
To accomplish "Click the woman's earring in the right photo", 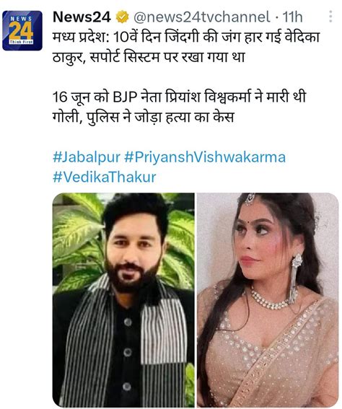I will pos(296,276).
